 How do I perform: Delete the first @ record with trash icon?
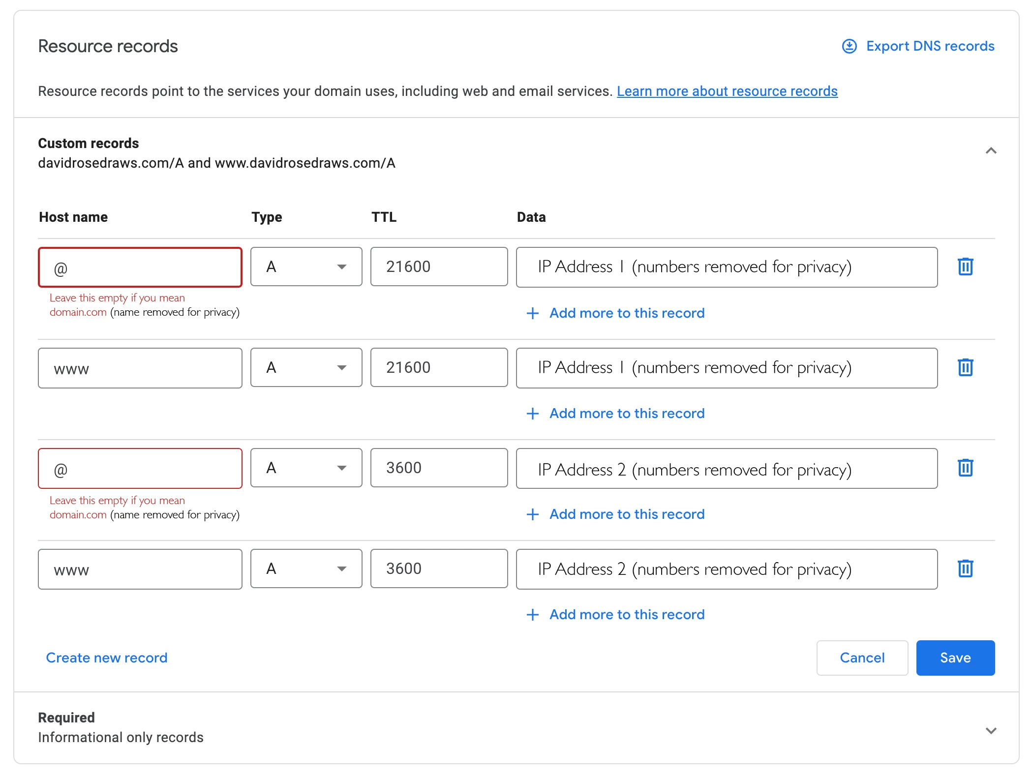tap(965, 267)
